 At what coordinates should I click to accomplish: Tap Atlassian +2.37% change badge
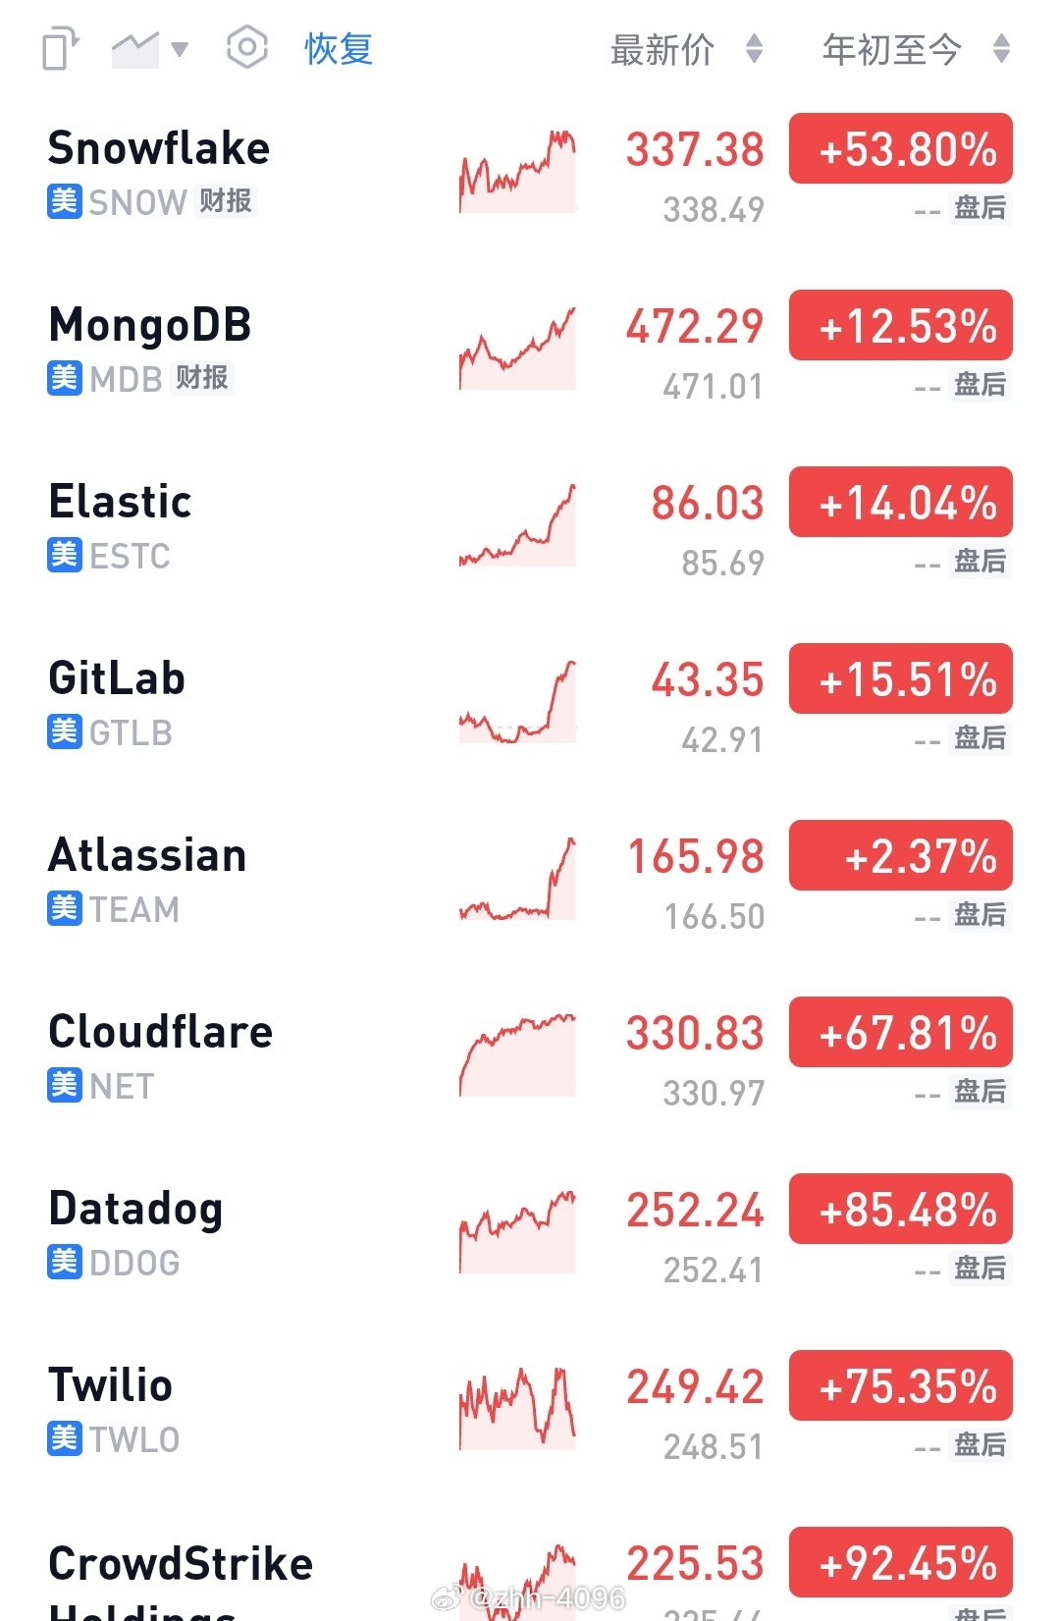[x=901, y=855]
